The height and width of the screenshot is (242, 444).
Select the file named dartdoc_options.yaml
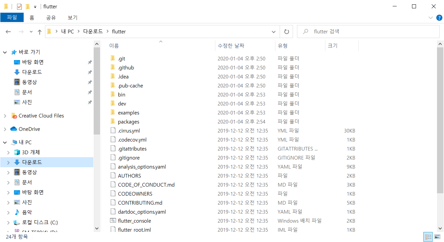click(x=142, y=212)
